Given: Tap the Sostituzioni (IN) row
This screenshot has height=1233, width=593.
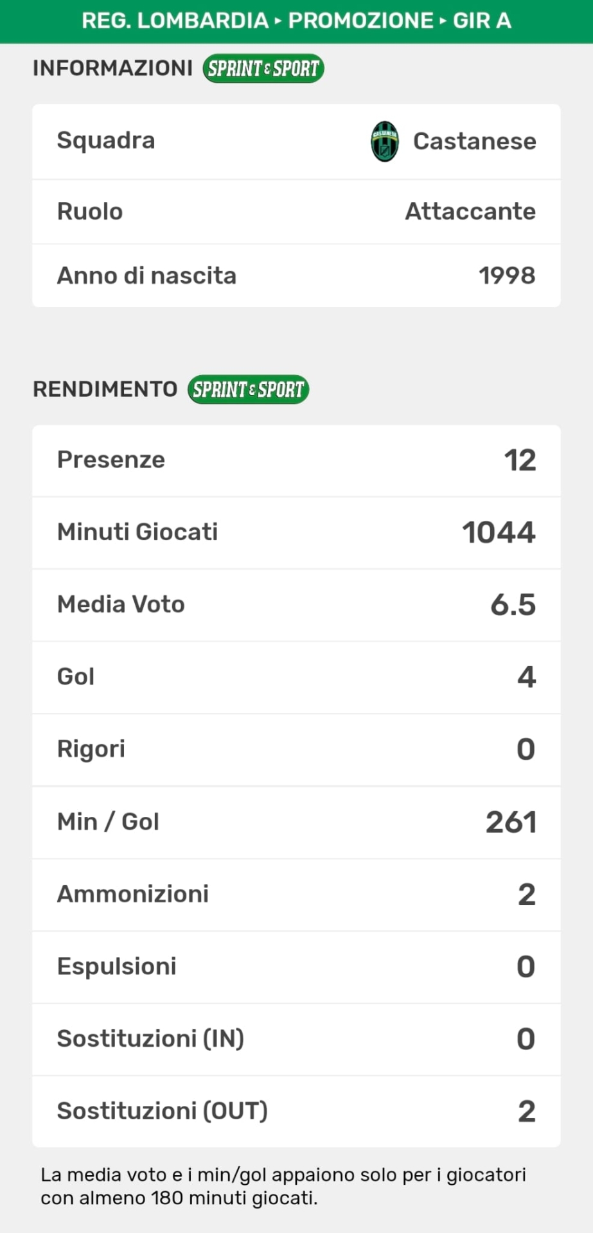Looking at the screenshot, I should 296,1039.
